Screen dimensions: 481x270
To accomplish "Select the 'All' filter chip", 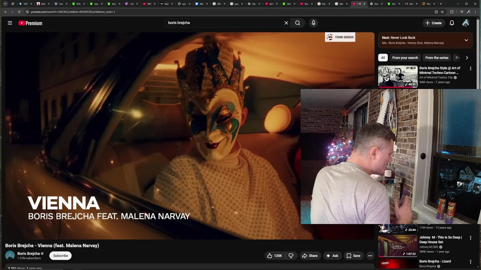I will pyautogui.click(x=383, y=58).
